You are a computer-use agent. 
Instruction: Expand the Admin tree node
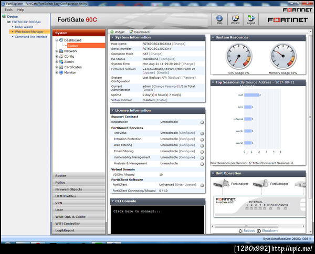tap(57, 62)
